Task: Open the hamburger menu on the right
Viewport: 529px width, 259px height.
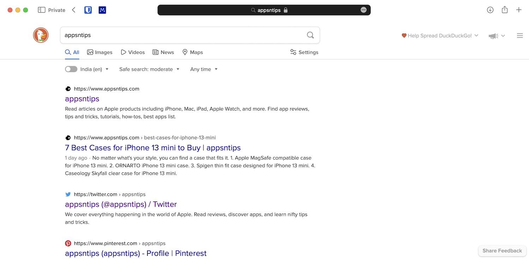Action: (x=520, y=35)
